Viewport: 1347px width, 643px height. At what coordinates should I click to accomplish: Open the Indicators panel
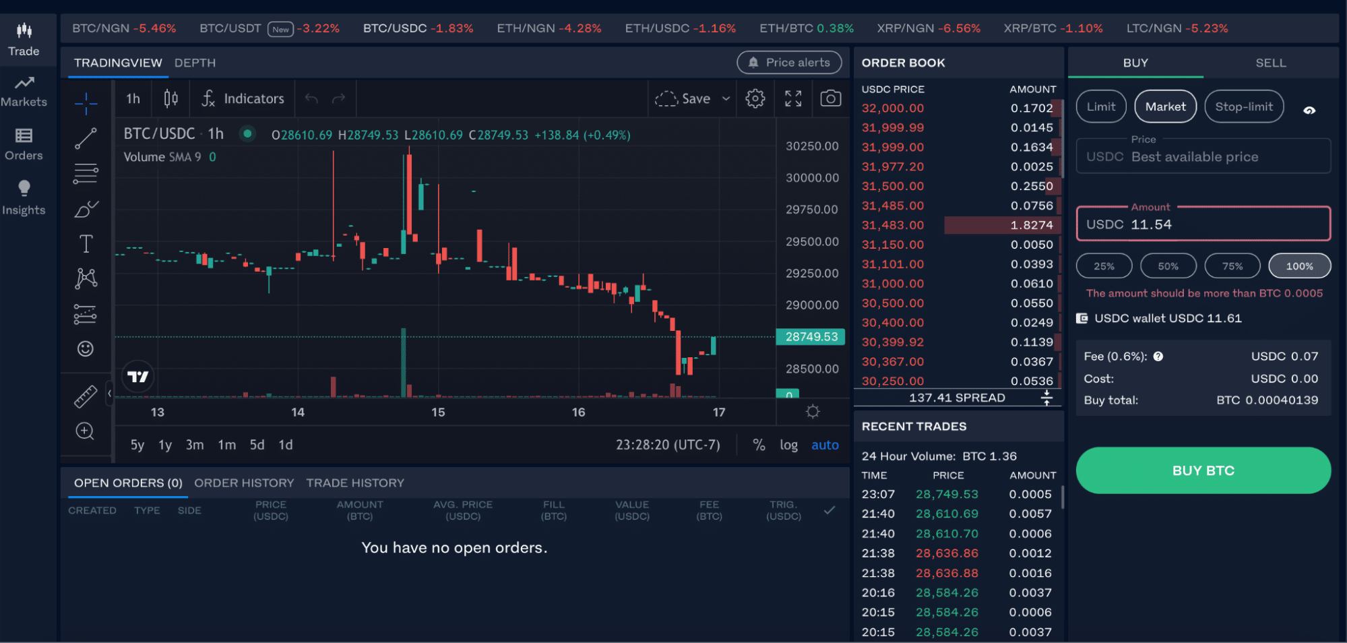coord(242,98)
